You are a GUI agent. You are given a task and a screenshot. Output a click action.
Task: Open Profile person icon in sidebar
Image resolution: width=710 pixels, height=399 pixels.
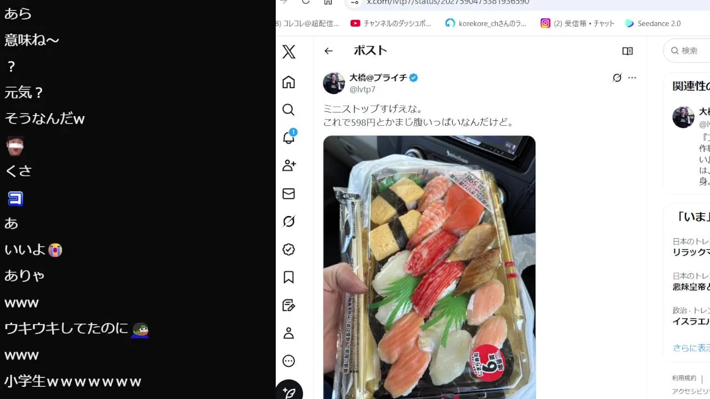click(288, 333)
